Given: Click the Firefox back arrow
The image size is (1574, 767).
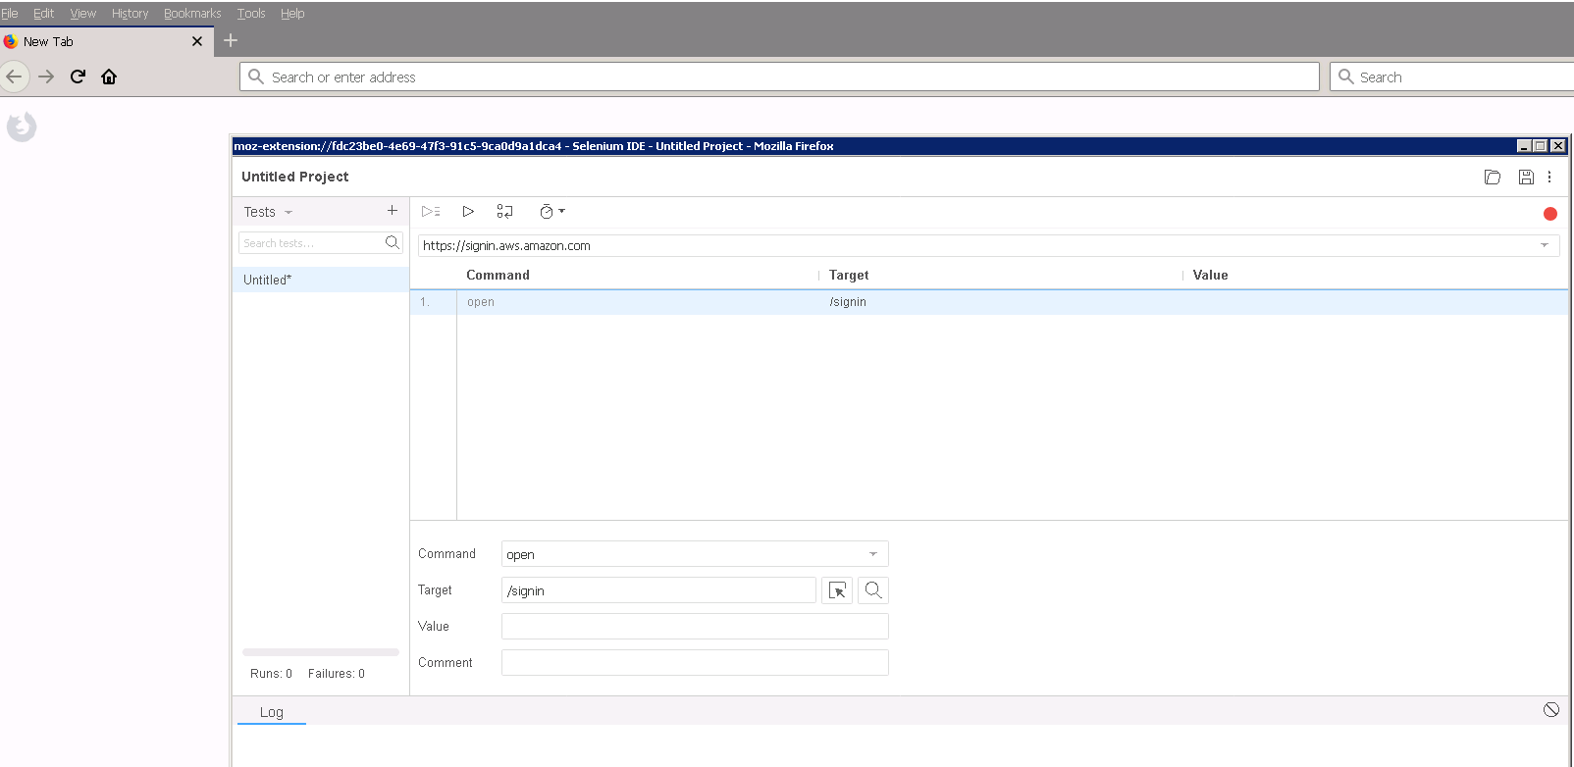Looking at the screenshot, I should tap(15, 77).
